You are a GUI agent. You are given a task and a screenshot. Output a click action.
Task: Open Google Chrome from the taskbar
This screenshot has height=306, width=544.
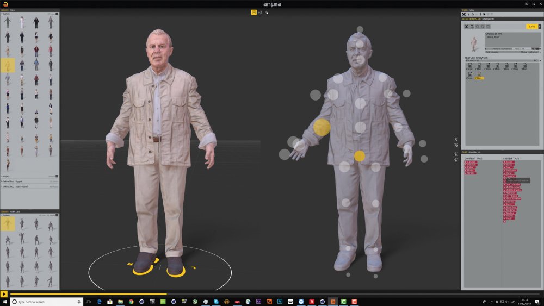point(131,302)
